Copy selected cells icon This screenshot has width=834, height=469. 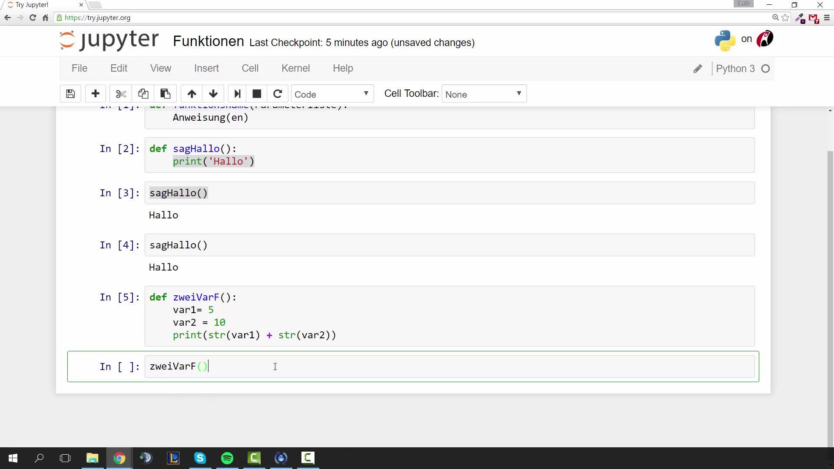tap(143, 94)
